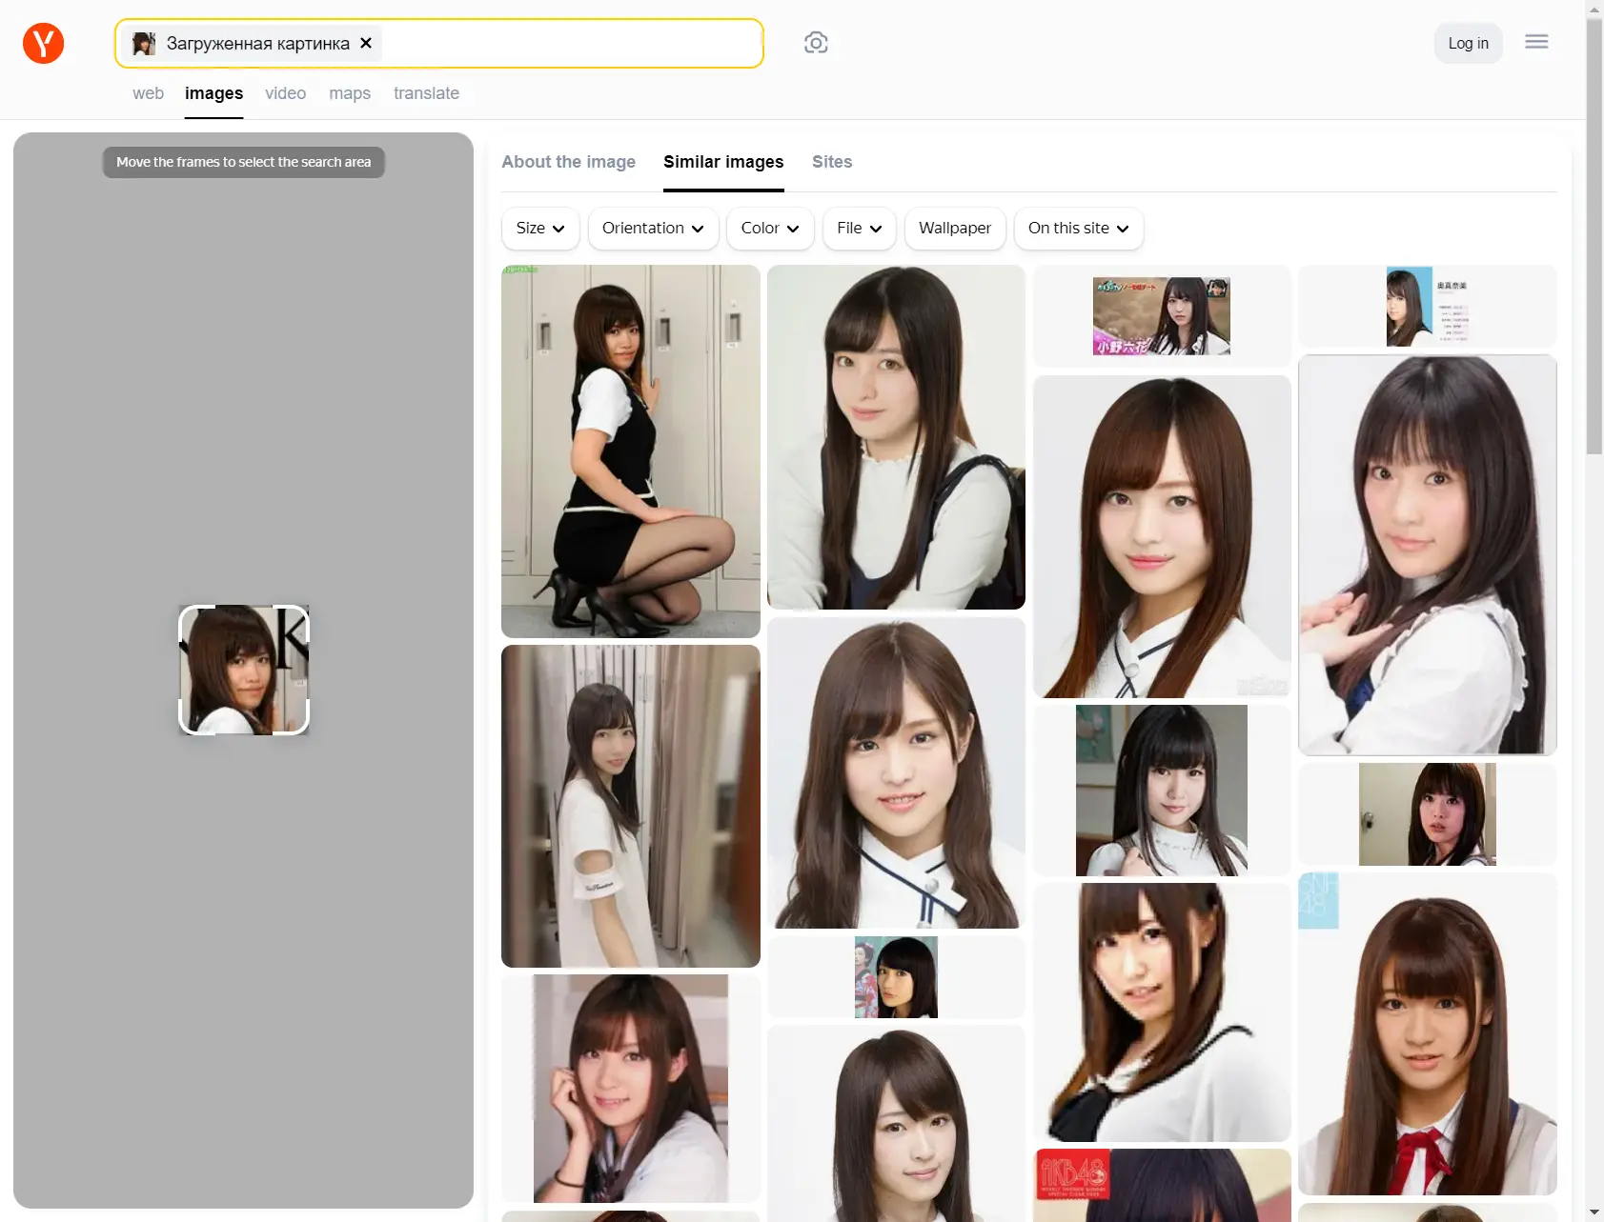Select the Sites tab

[x=831, y=162]
